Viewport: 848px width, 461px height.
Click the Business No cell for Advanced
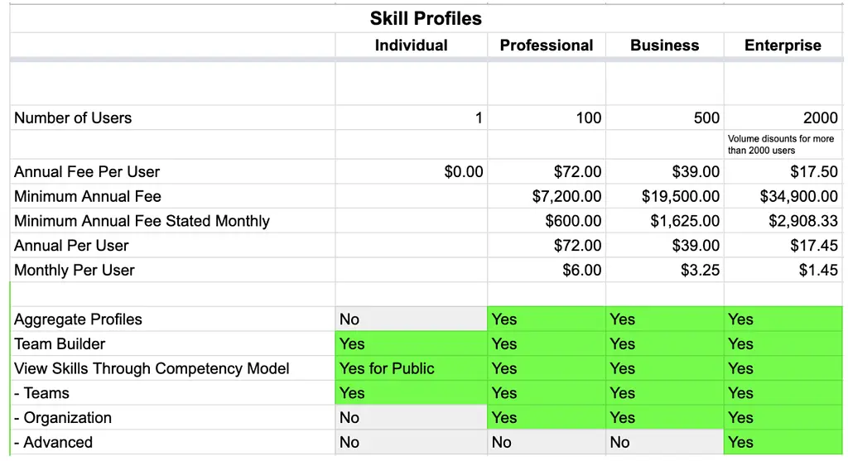pos(665,442)
